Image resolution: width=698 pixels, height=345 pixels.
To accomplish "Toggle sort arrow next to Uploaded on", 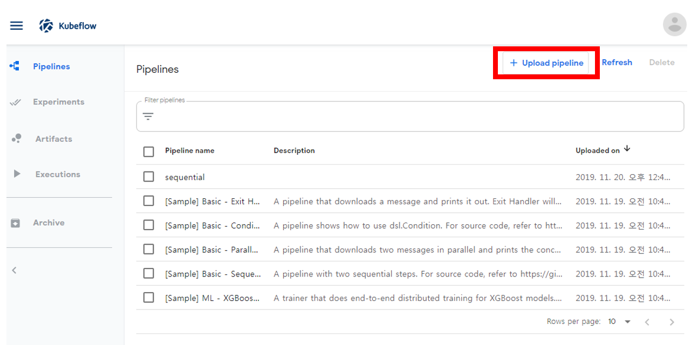I will (x=627, y=149).
